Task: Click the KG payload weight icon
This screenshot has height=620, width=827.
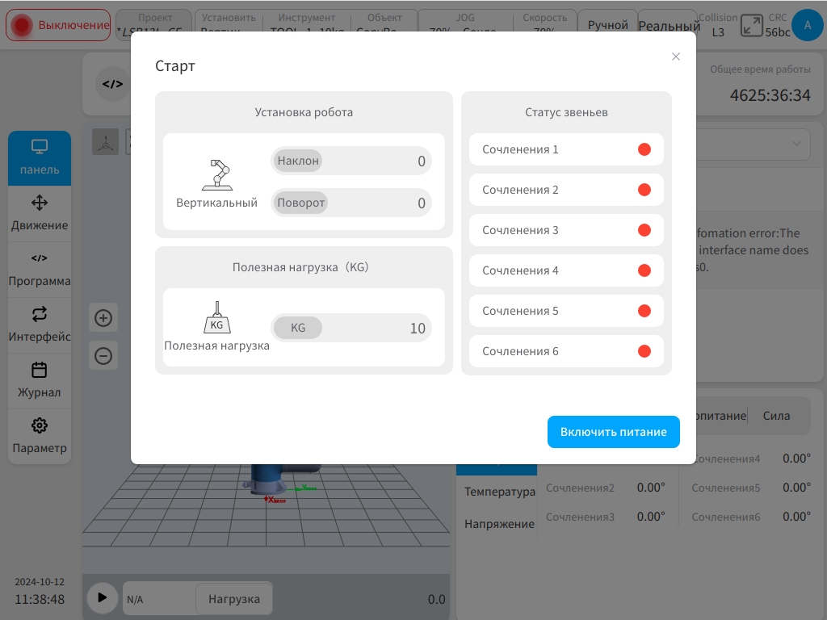Action: [x=216, y=317]
